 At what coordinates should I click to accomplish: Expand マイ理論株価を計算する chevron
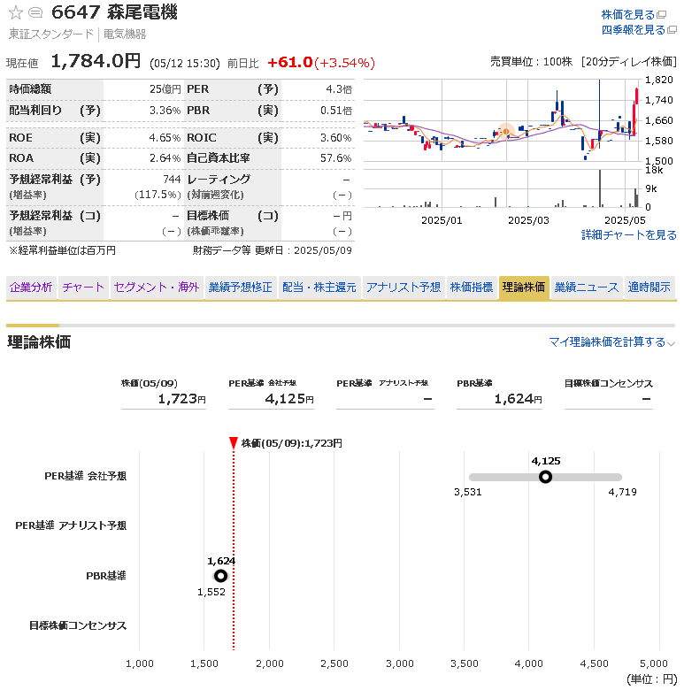[671, 343]
